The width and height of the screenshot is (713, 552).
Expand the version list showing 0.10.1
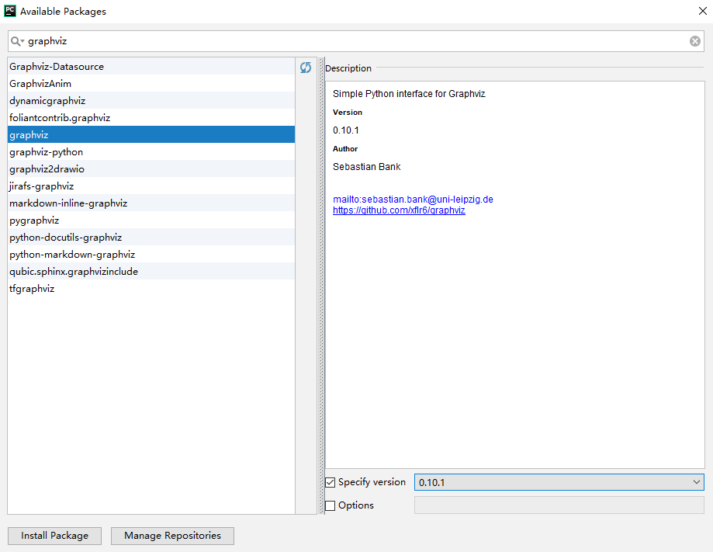(x=696, y=482)
